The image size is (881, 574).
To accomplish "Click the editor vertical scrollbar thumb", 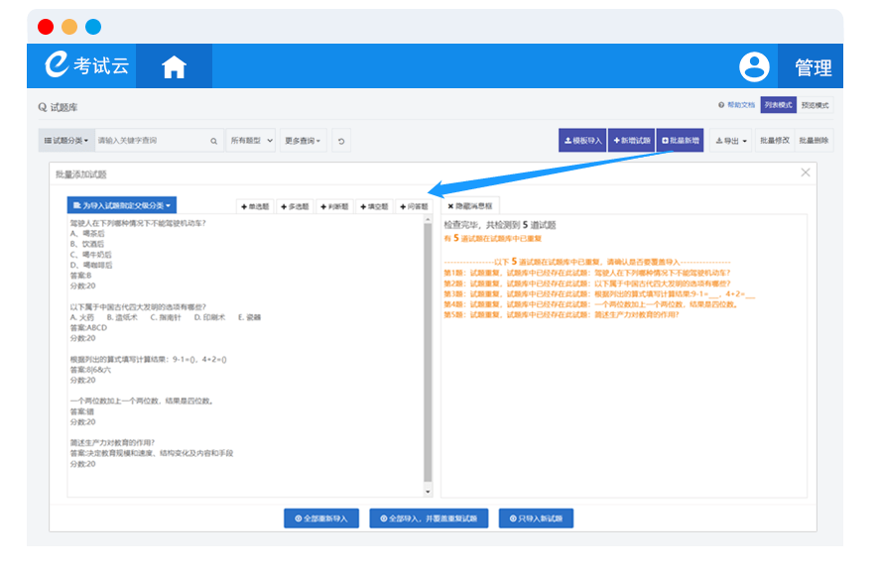I will point(428,353).
